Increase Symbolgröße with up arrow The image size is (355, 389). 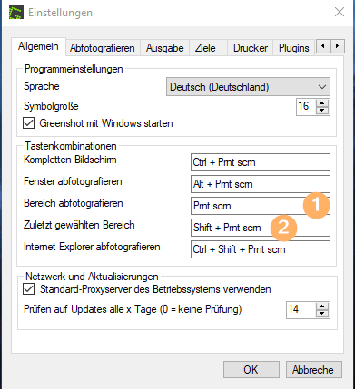coord(322,103)
